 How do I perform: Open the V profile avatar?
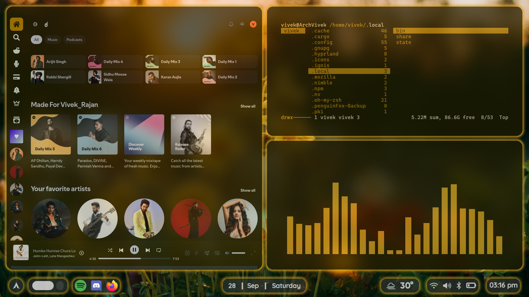(253, 24)
